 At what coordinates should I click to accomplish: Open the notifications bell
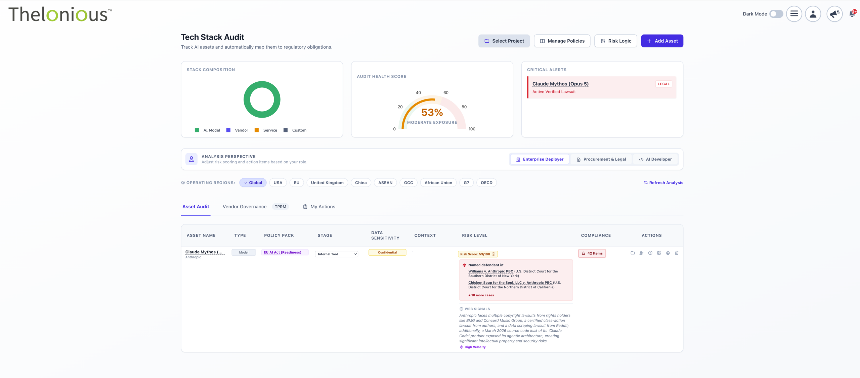coord(852,14)
